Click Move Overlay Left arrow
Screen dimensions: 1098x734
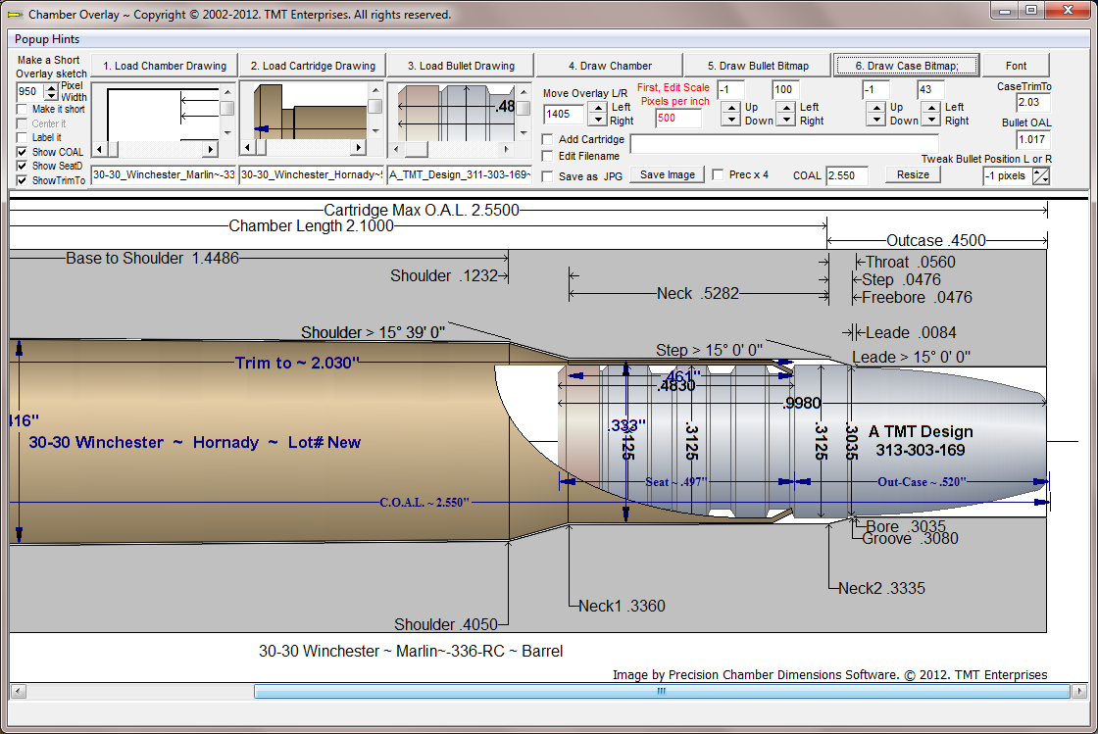[x=597, y=107]
